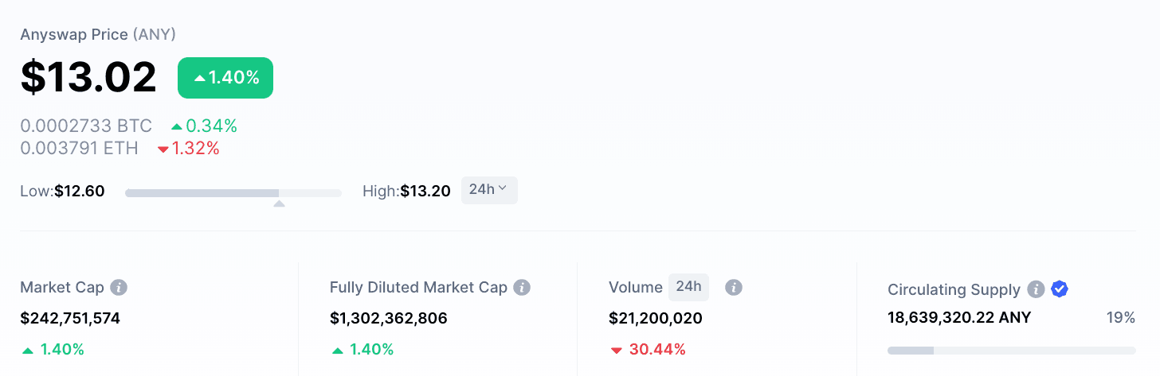Click the low-high price range bar
This screenshot has height=376, width=1160.
(233, 192)
